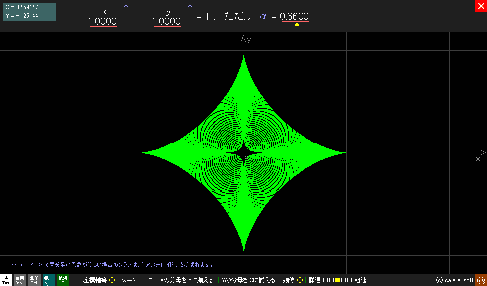Choose the highlighted middle speed square

(337, 280)
